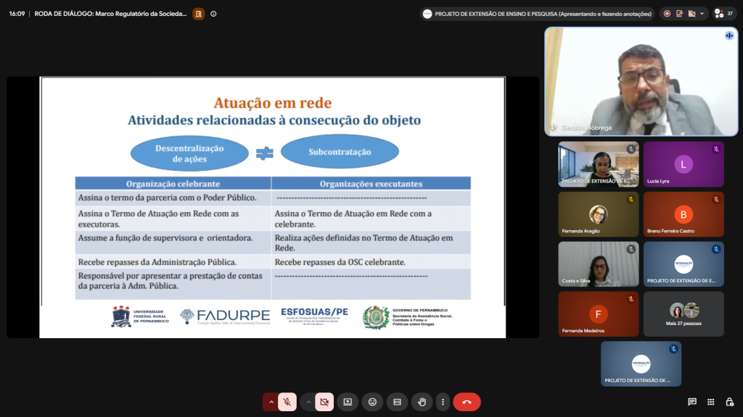This screenshot has height=417, width=743.
Task: Click muted mic icon on Breno Ferreira Castro
Action: [x=716, y=200]
